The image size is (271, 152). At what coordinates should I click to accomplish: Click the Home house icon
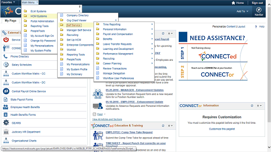[x=233, y=3]
